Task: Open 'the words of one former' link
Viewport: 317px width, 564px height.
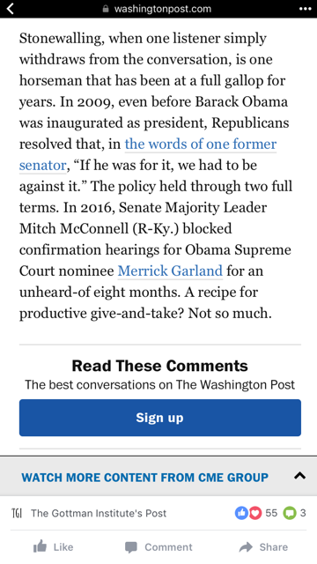Action: pos(201,144)
